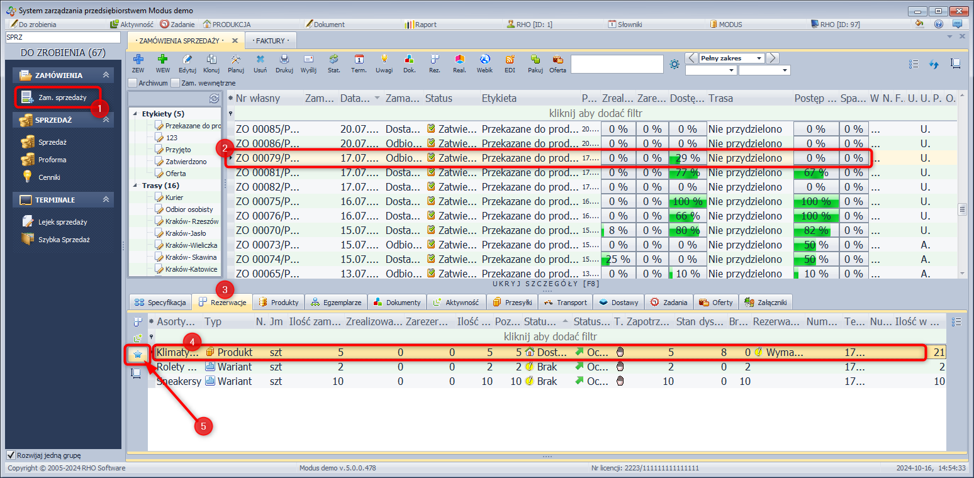The height and width of the screenshot is (478, 974).
Task: Switch to the FAKTURY tab
Action: (270, 41)
